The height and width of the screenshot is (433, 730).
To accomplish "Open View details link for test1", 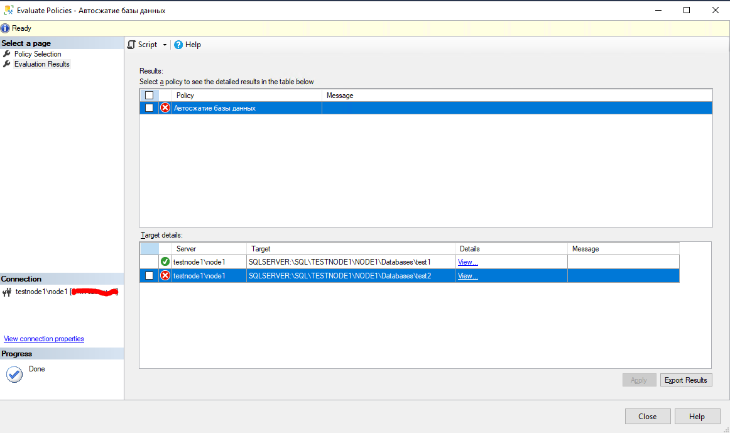I will tap(468, 262).
